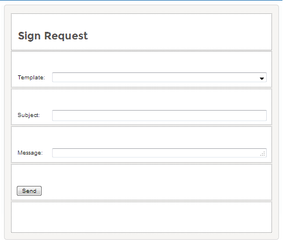
Task: Click inside the Message text area
Action: point(159,153)
